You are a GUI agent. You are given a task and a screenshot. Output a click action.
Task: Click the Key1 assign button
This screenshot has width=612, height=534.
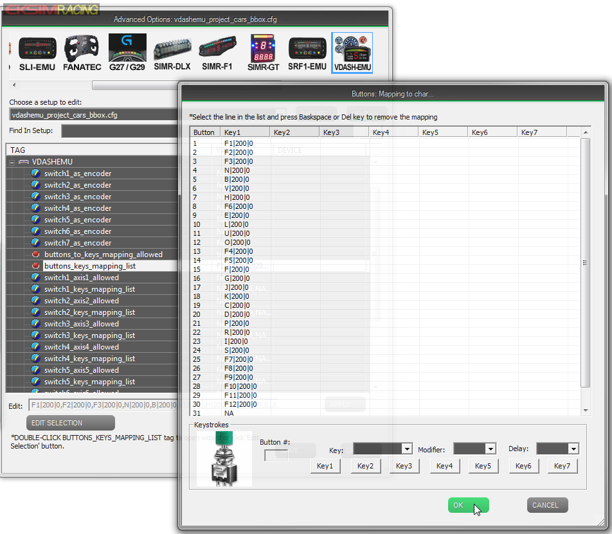(325, 466)
